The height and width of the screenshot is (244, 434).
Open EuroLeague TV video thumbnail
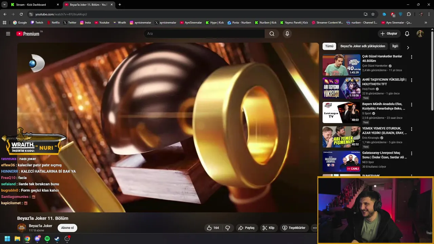coord(341,113)
